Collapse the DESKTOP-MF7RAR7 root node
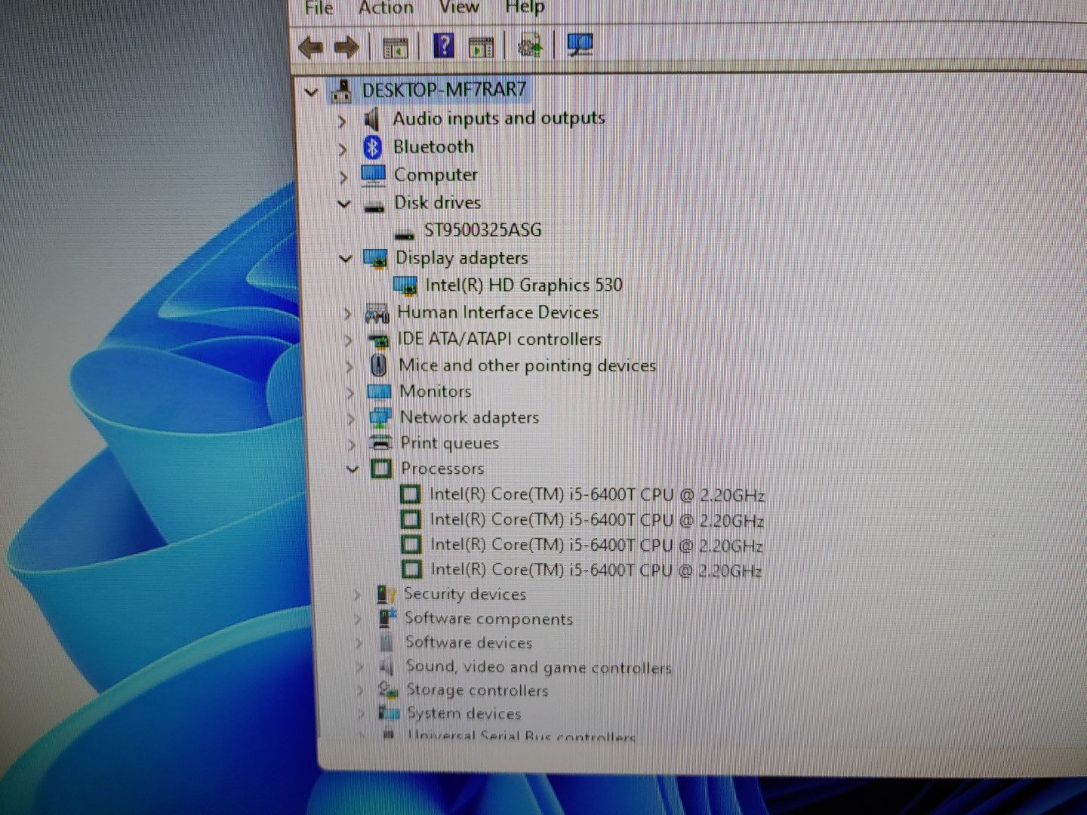Screen dimensions: 1087x815 pyautogui.click(x=311, y=92)
